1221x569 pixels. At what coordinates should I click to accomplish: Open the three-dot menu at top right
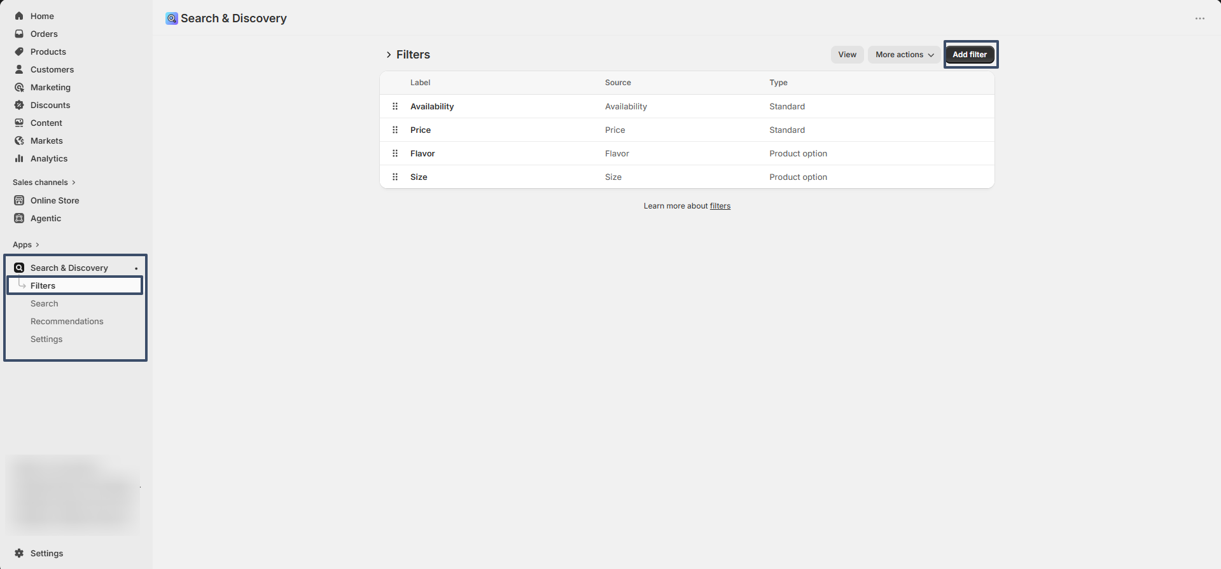(1200, 18)
